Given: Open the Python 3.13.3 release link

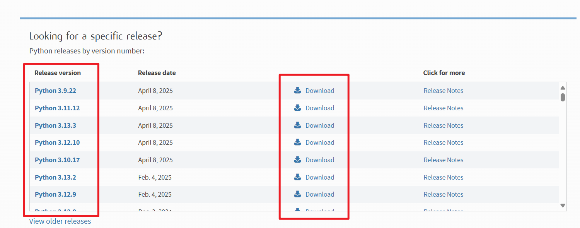Looking at the screenshot, I should tap(55, 125).
